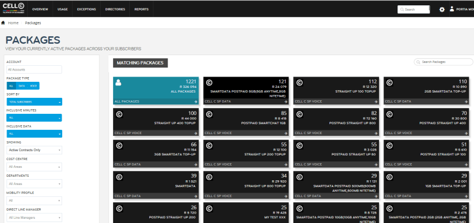The width and height of the screenshot is (474, 223).
Task: Open the Reports menu
Action: [142, 9]
